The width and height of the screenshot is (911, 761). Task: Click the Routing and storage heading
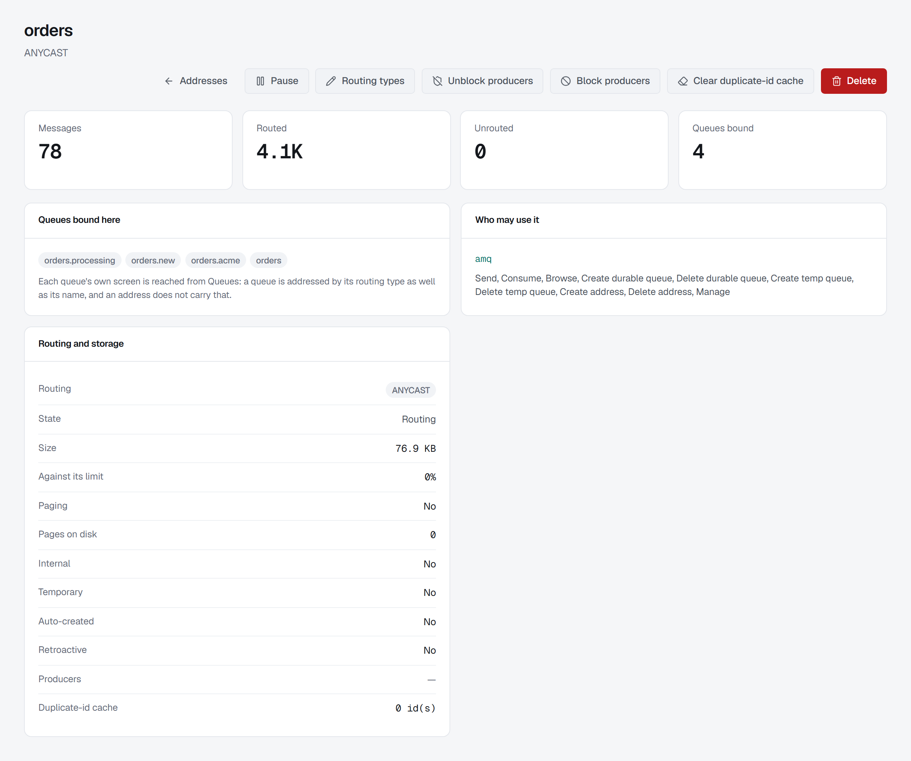[x=81, y=344]
